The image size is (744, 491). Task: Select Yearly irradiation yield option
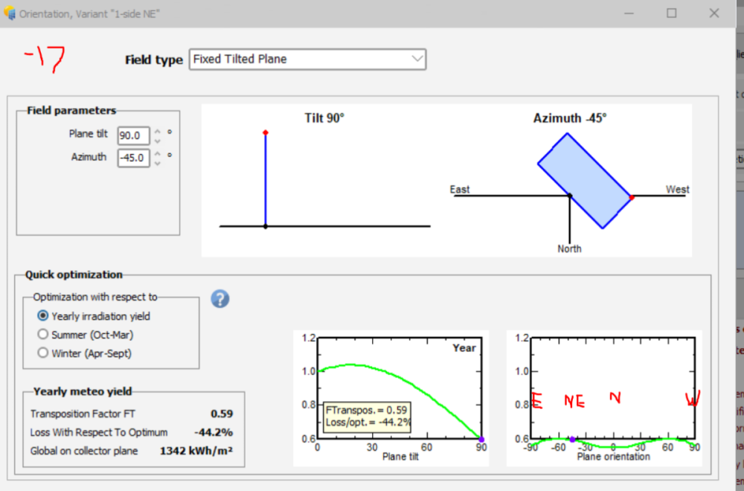coord(42,316)
